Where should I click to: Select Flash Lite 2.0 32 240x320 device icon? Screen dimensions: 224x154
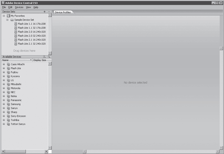[x=16, y=36]
